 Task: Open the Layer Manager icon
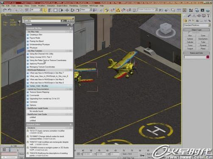pyautogui.click(x=173, y=10)
